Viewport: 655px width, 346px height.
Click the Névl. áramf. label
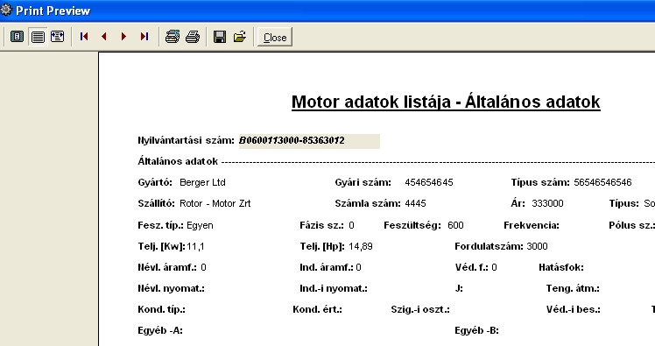click(x=167, y=267)
